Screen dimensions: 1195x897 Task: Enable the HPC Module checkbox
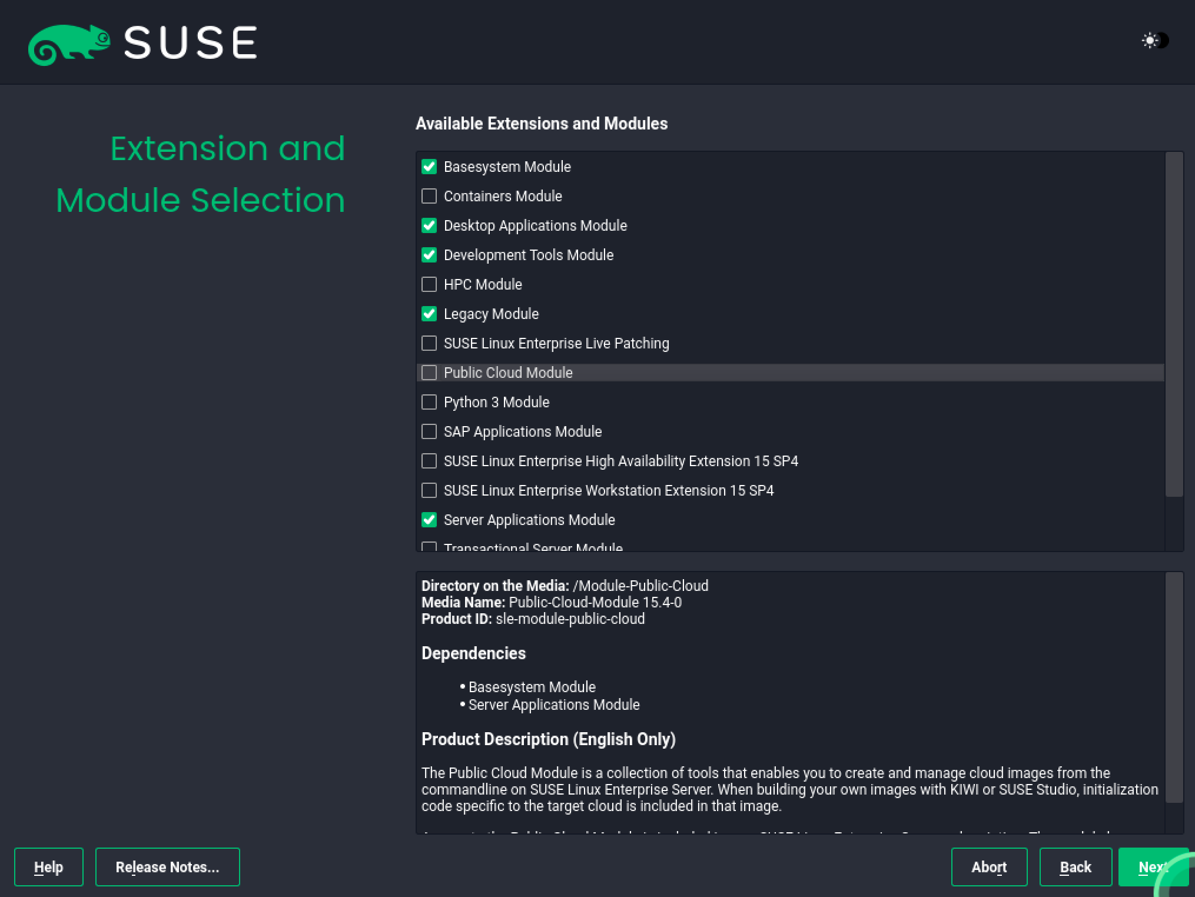tap(429, 284)
